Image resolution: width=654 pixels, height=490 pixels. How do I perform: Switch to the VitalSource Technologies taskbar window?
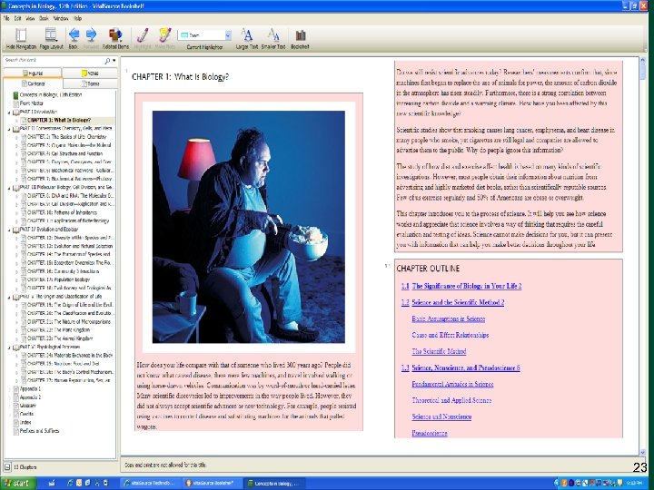(150, 484)
